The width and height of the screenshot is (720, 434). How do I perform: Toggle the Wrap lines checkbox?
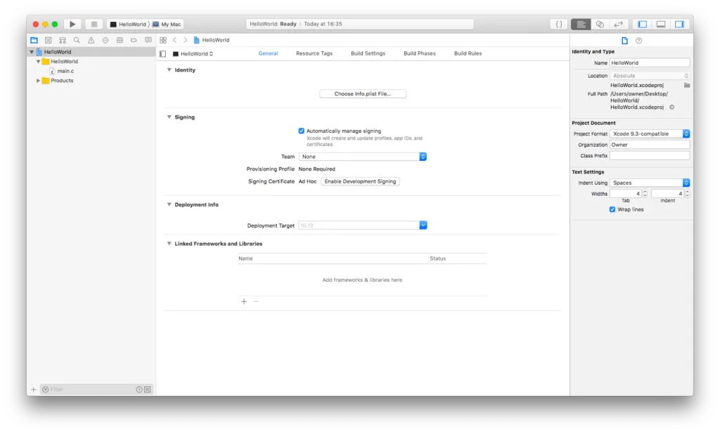click(x=612, y=210)
